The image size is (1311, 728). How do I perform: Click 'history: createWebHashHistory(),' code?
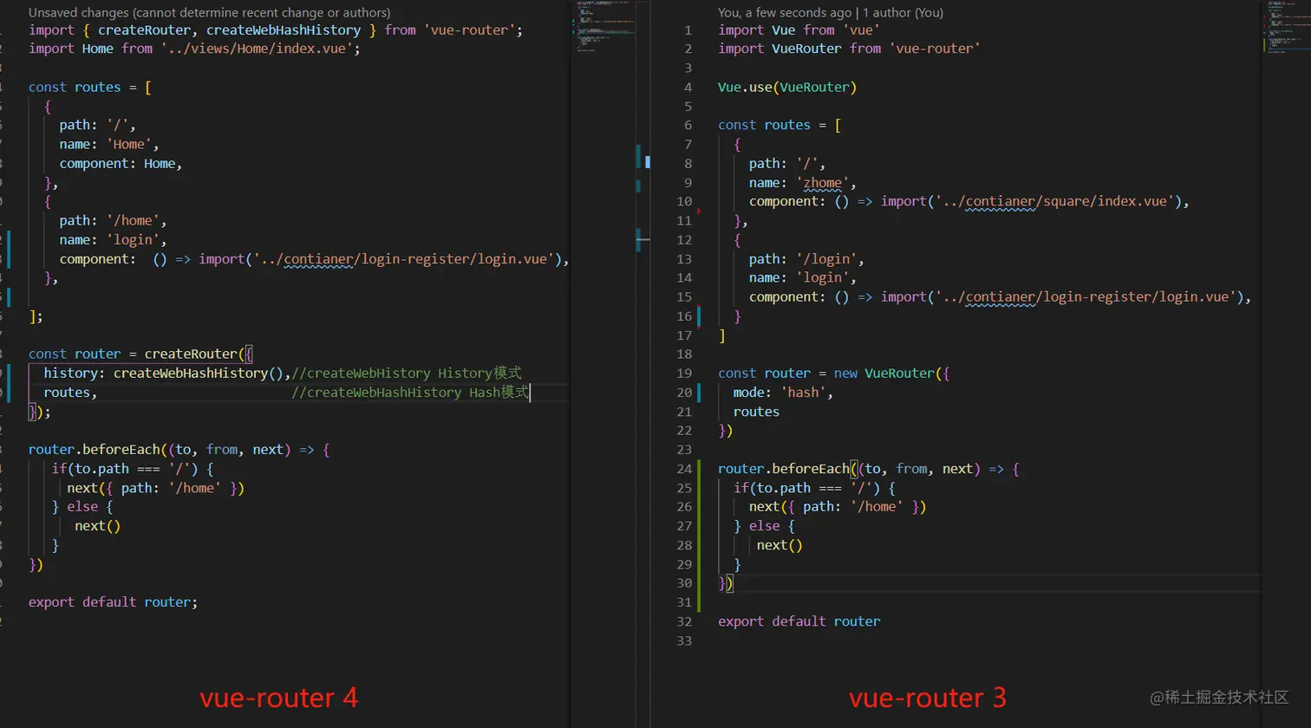[167, 373]
